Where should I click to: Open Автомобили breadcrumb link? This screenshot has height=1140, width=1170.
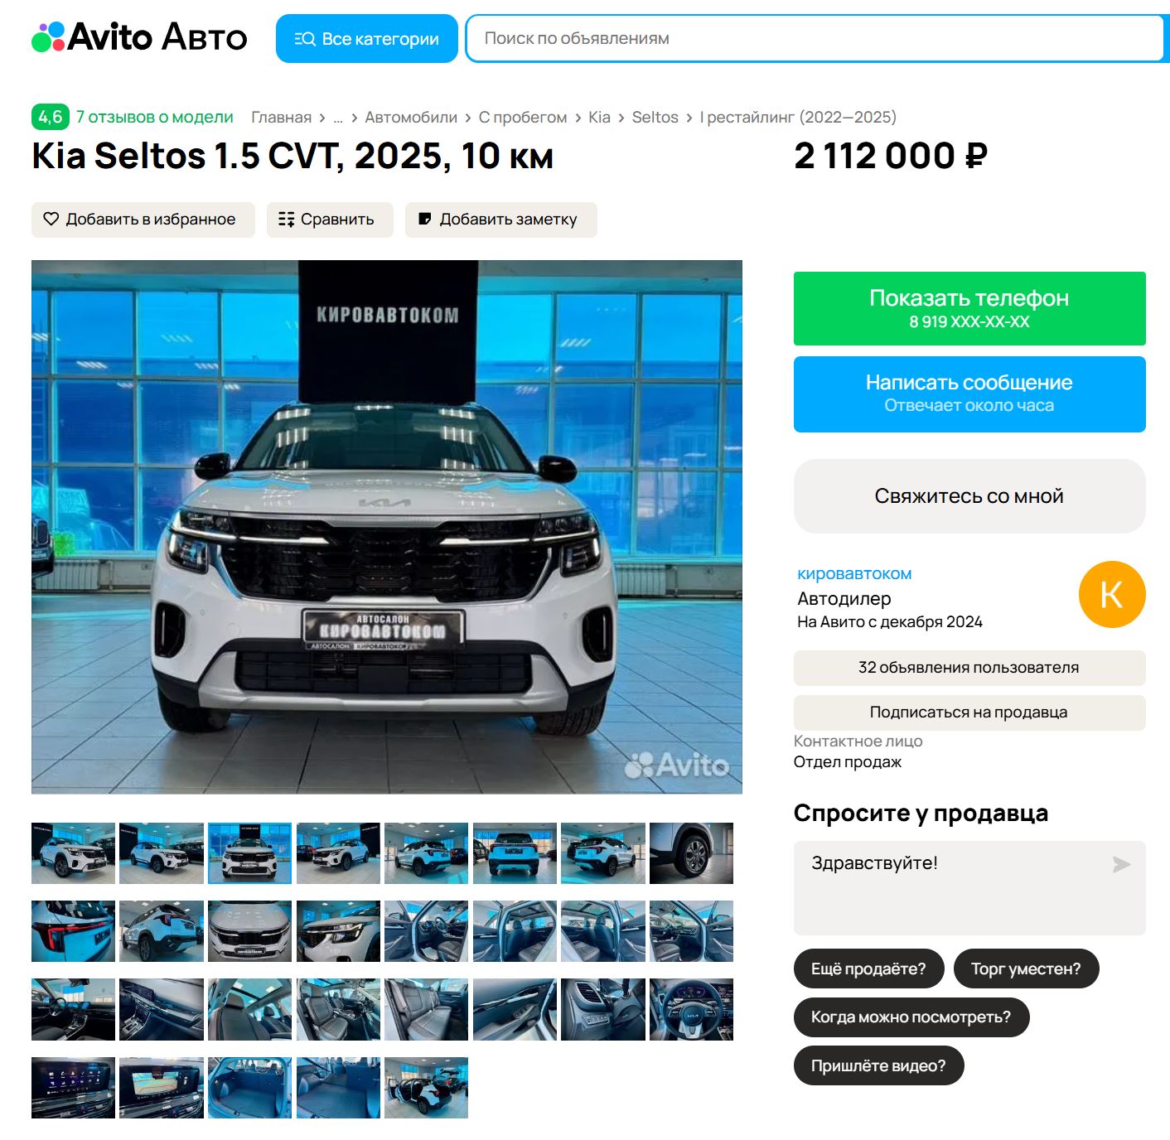click(411, 118)
